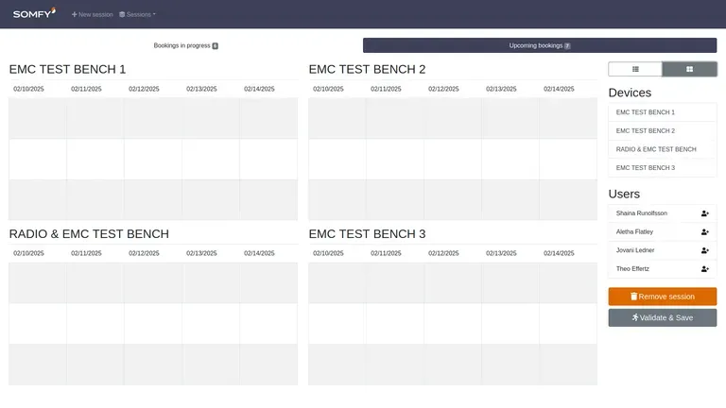Click first 02/10/2025 slot in EMC TEST BENCH 1
The height and width of the screenshot is (408, 726).
38,118
